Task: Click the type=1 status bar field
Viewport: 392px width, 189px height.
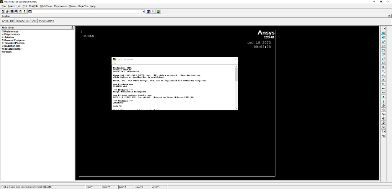Action: click(109, 187)
